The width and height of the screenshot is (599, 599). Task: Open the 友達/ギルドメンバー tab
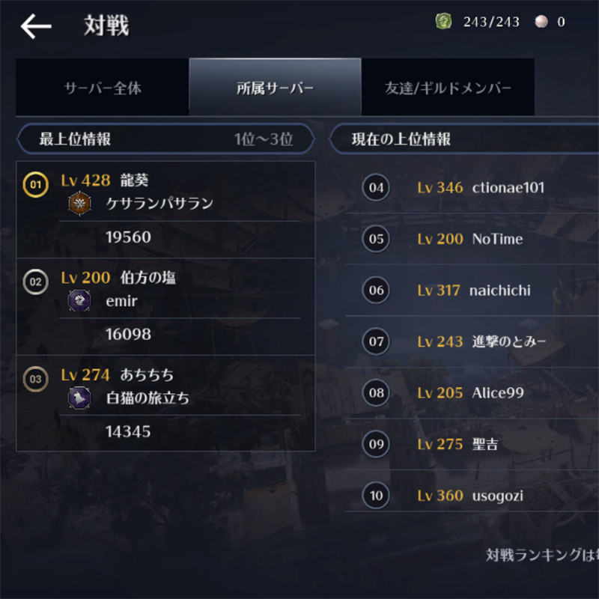448,88
